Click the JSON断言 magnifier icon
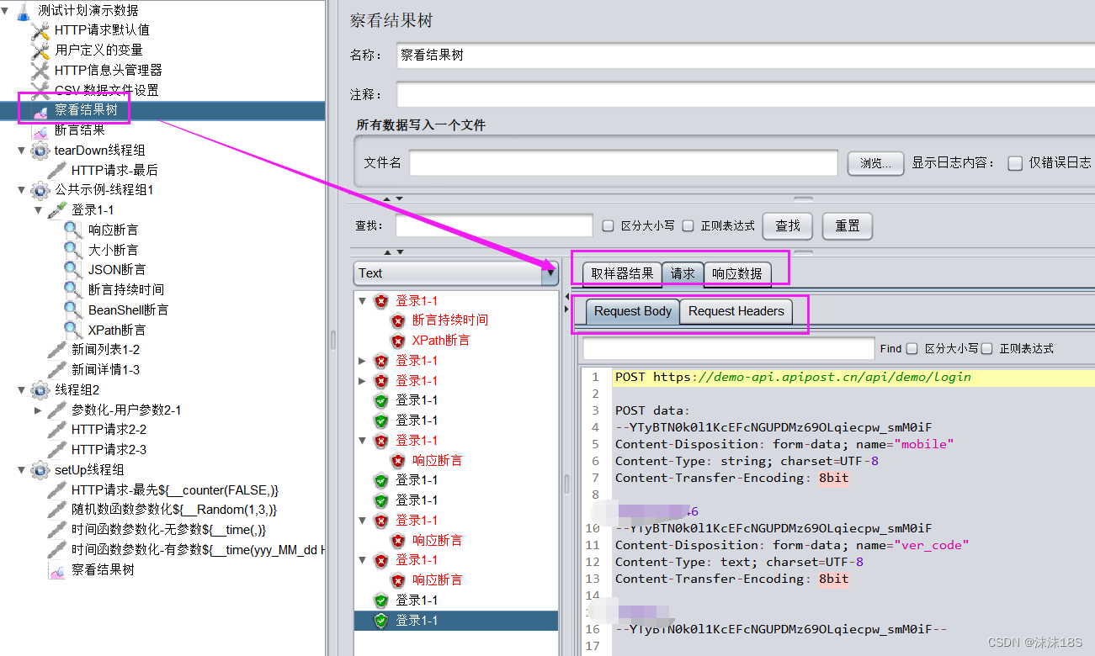This screenshot has height=656, width=1095. click(x=74, y=270)
